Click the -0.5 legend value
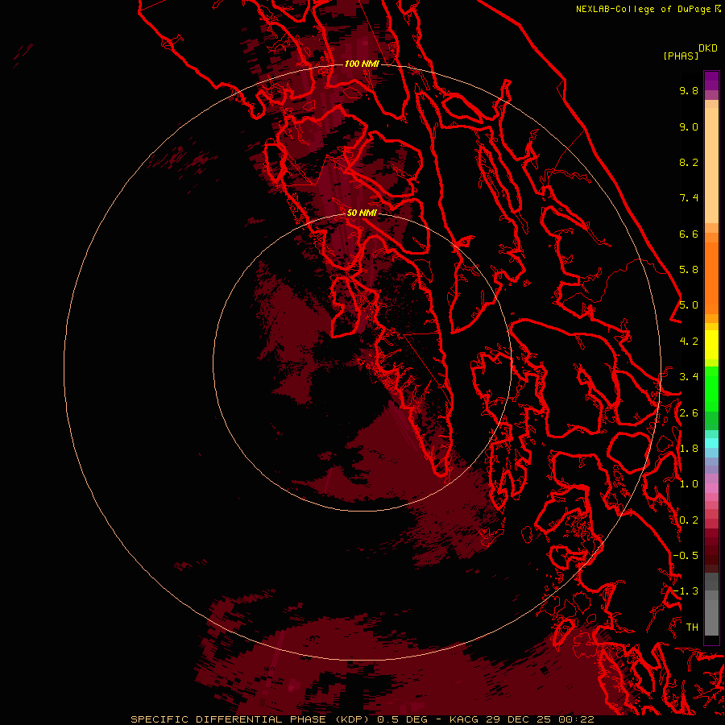Image resolution: width=725 pixels, height=725 pixels. (x=686, y=556)
